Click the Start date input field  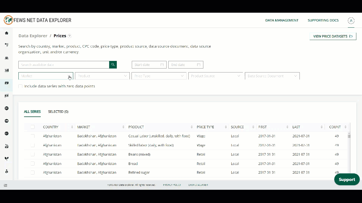pyautogui.click(x=149, y=65)
